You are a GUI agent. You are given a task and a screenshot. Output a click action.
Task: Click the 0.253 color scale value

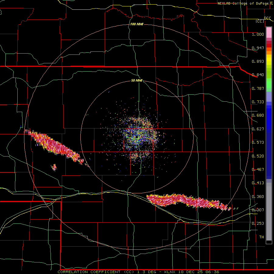click(258, 223)
